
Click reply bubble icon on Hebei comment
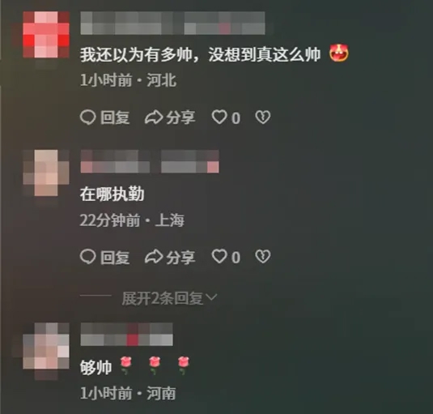(x=88, y=117)
